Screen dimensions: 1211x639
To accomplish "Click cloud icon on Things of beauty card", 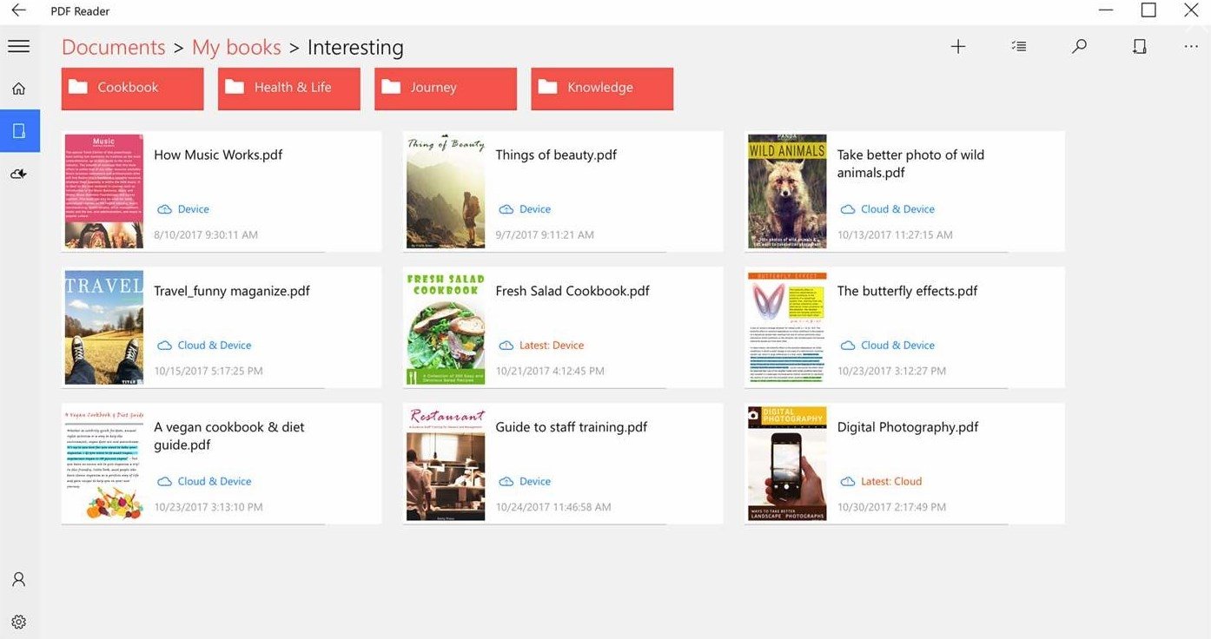I will [x=506, y=209].
